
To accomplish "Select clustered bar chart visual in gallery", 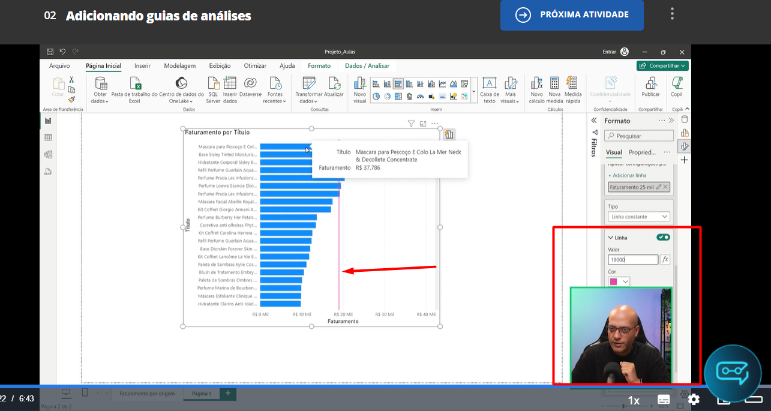I will [398, 84].
